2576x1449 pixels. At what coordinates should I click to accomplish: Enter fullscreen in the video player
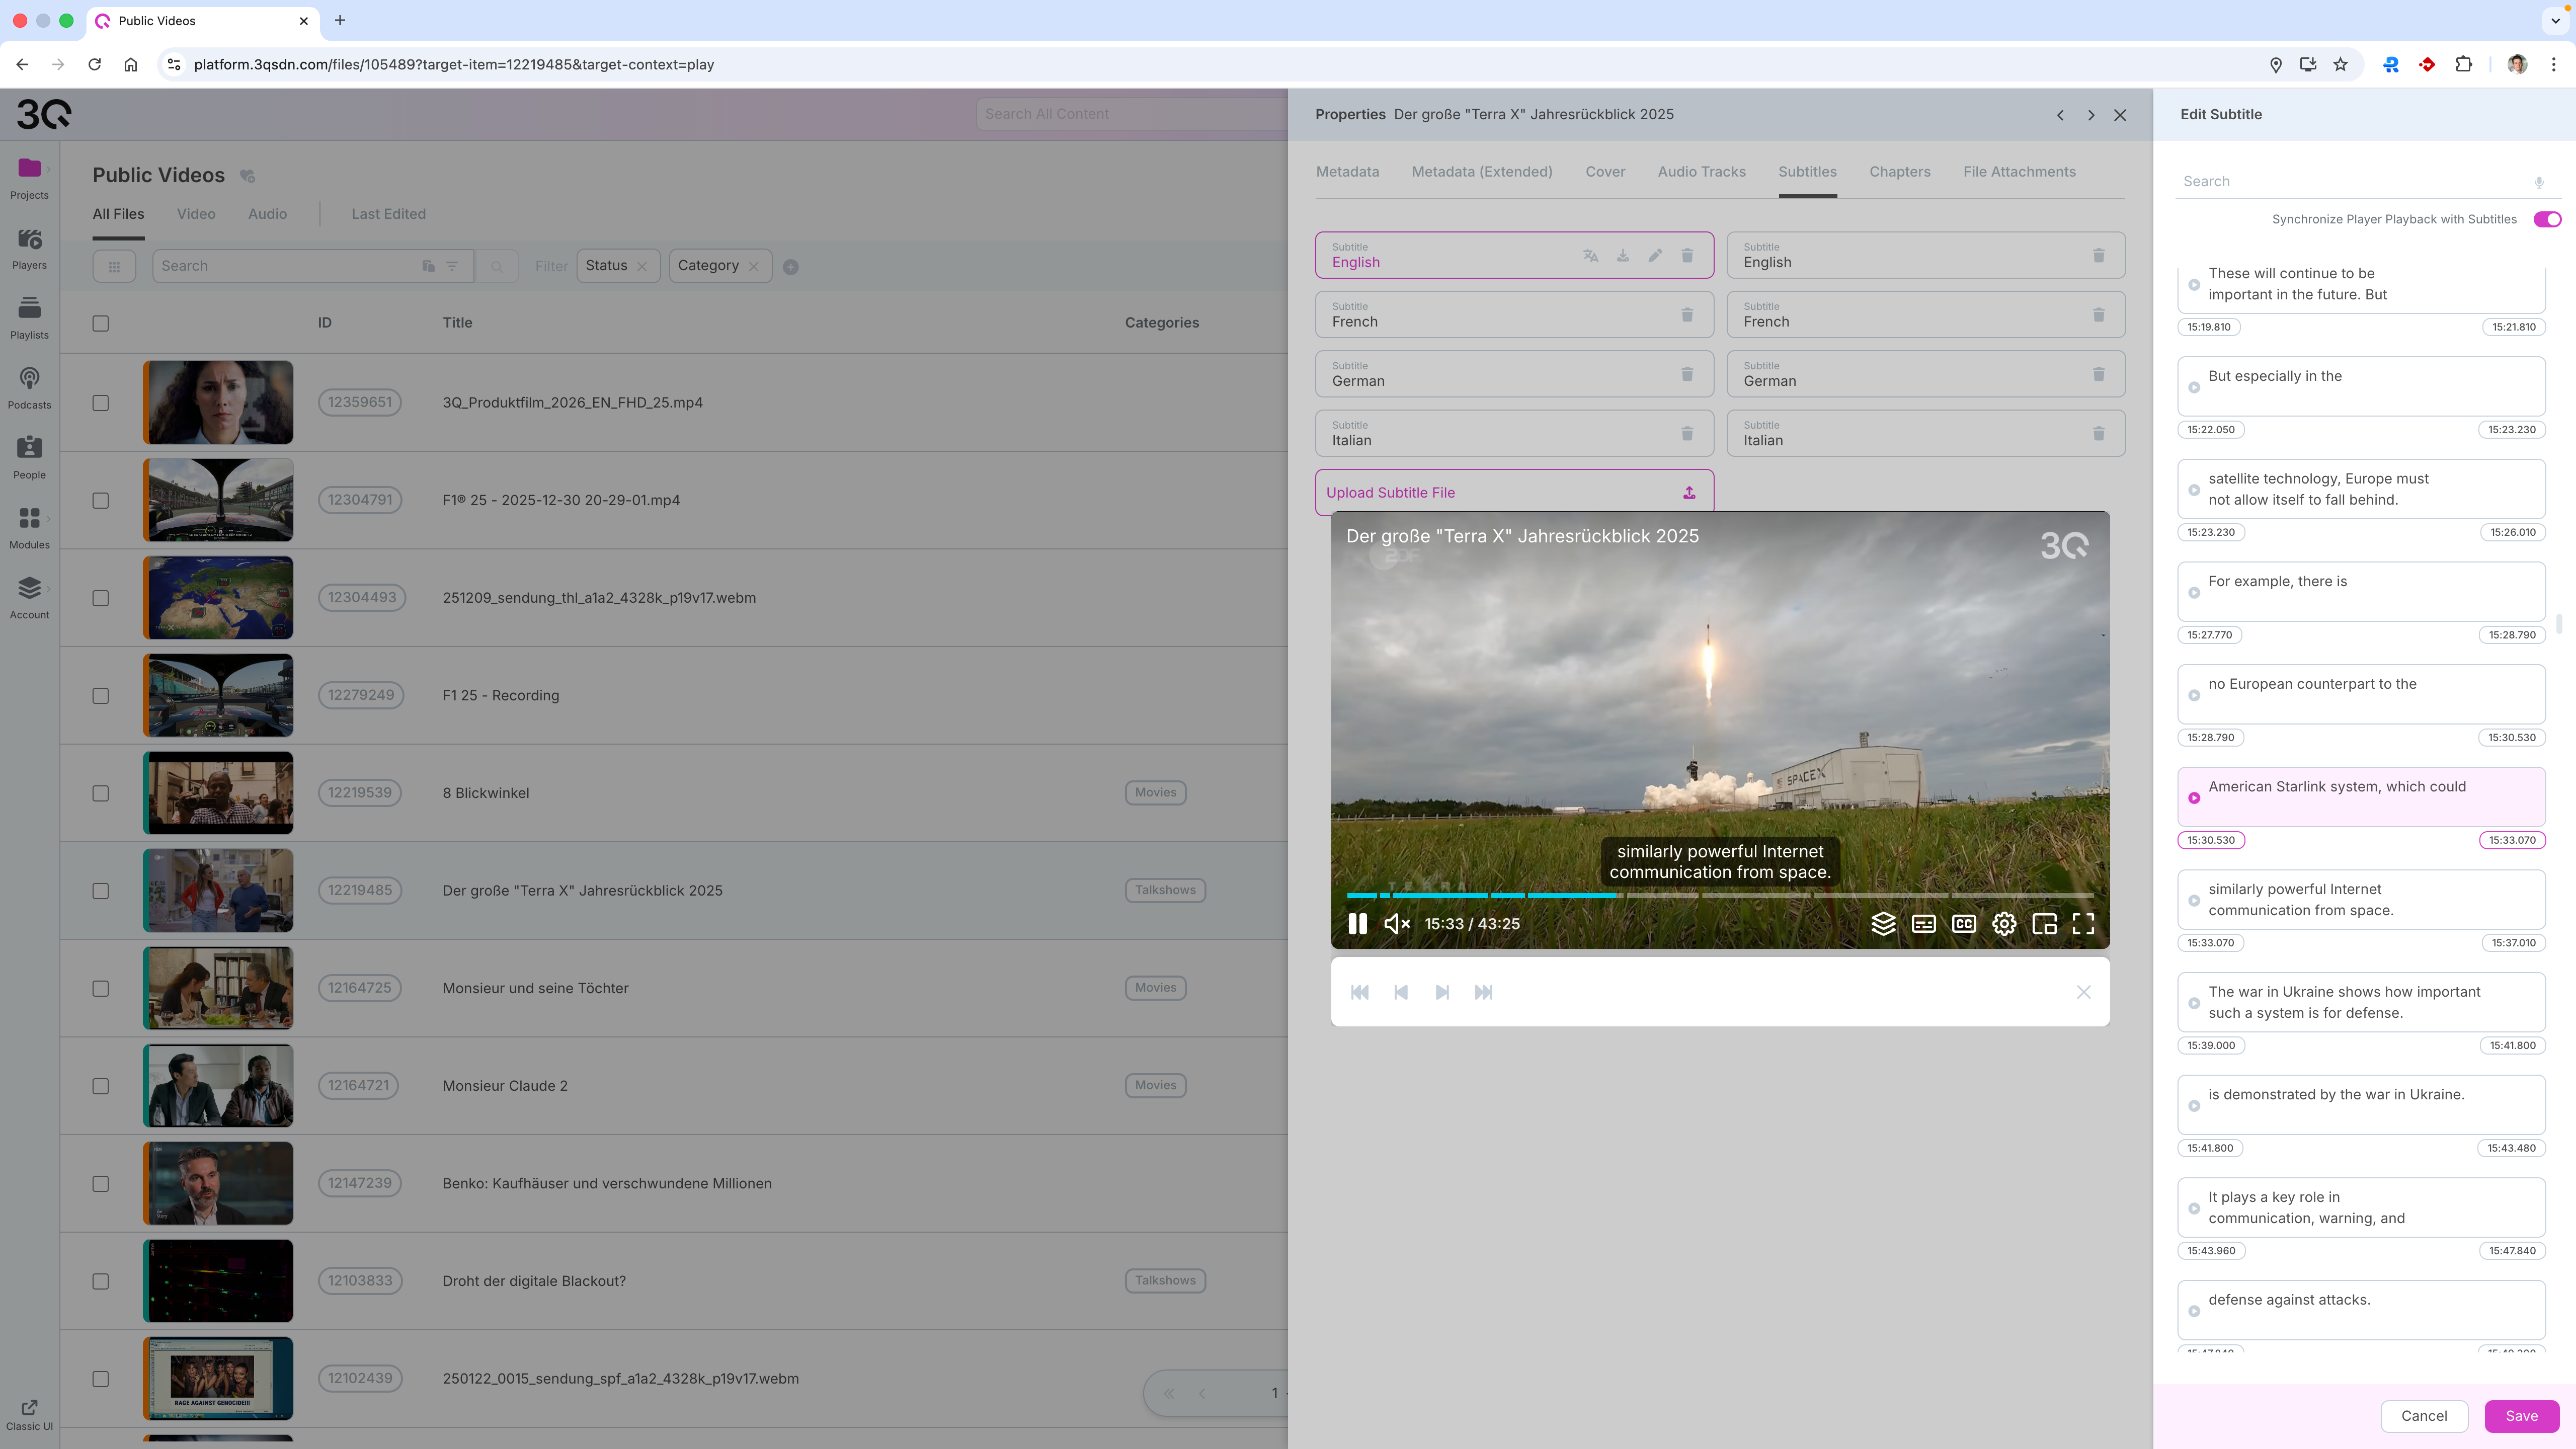[x=2083, y=924]
